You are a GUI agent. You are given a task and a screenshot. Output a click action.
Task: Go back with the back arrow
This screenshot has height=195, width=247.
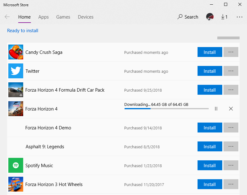pyautogui.click(x=7, y=17)
